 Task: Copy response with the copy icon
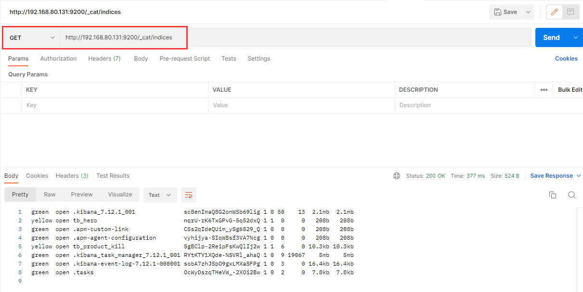(x=553, y=195)
